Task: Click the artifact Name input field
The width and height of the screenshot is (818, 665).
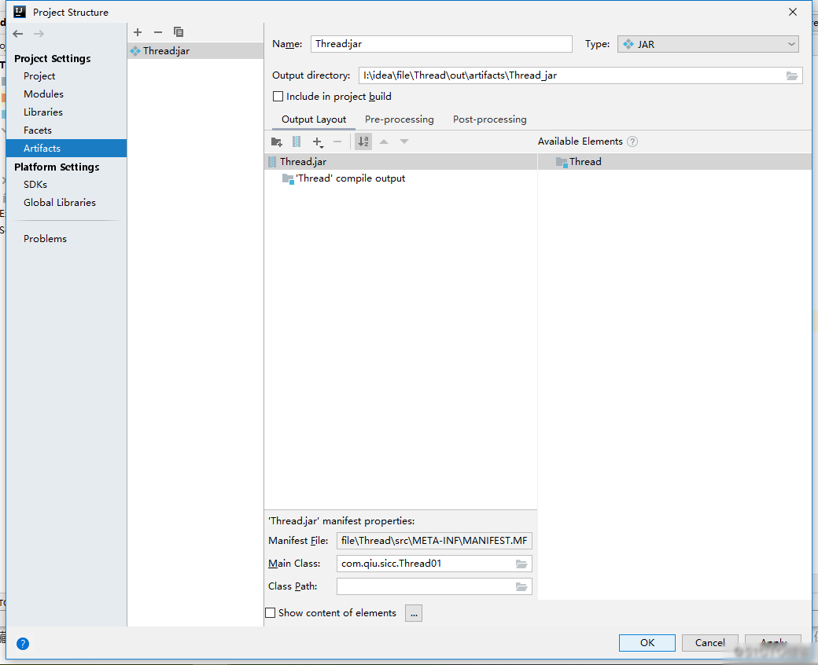Action: pyautogui.click(x=441, y=44)
